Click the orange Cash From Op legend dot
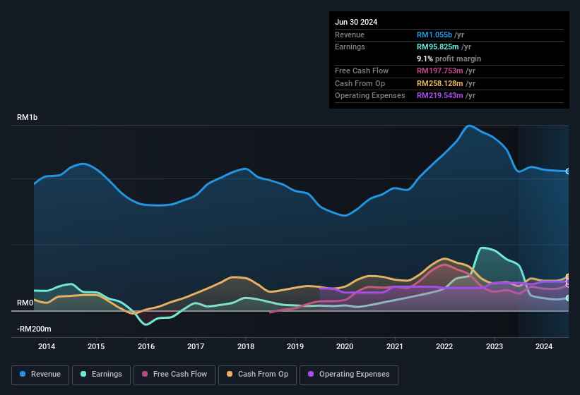 (230, 375)
